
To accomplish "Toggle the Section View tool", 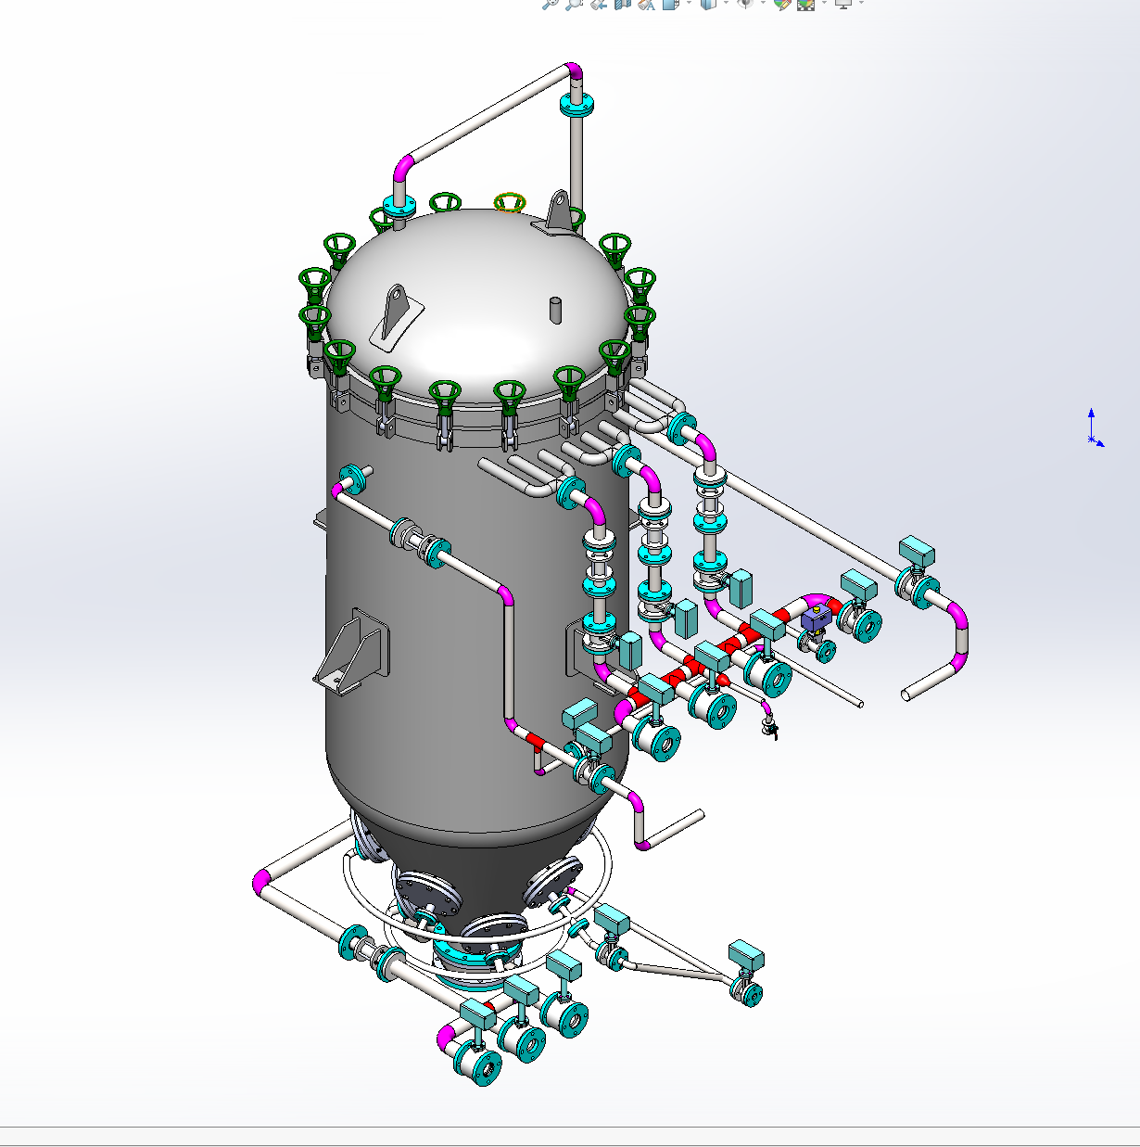I will [623, 4].
